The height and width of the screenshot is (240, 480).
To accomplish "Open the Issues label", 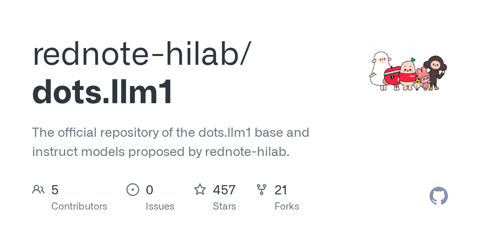I will click(160, 206).
